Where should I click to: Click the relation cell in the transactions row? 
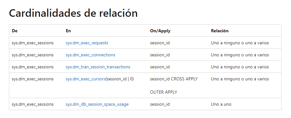tap(240, 67)
